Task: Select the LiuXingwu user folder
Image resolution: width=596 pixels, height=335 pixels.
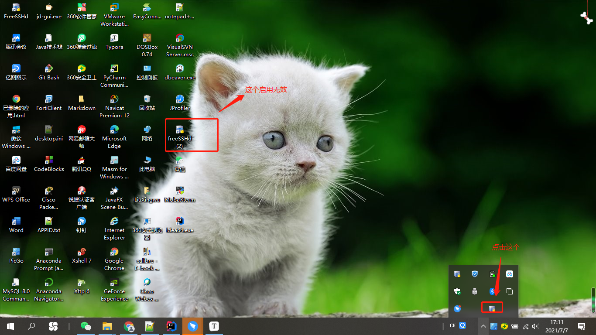Action: point(147,195)
